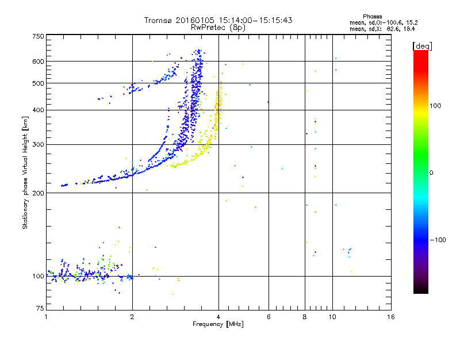Click the plot title "Tromsø 20160105 15:14:00-15:15:43"
460x345 pixels.
(218, 20)
